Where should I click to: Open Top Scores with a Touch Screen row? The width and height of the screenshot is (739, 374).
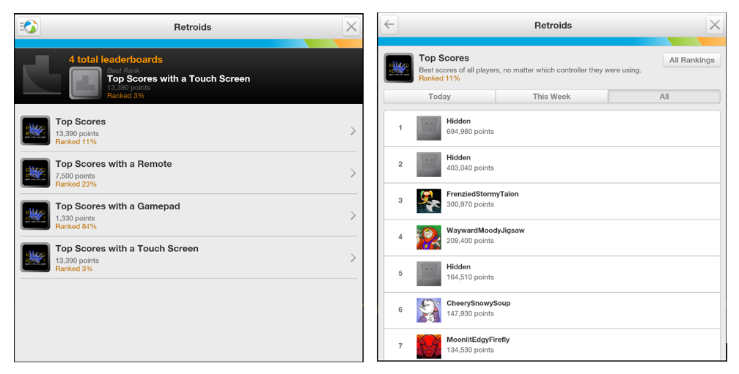point(188,258)
